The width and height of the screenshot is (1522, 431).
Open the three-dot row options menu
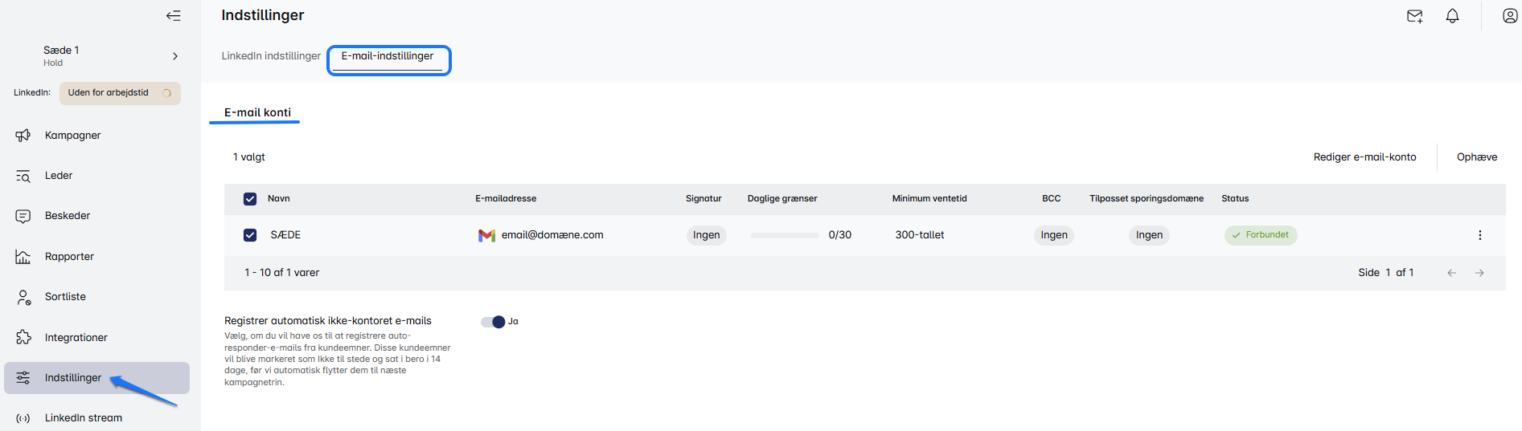tap(1479, 235)
